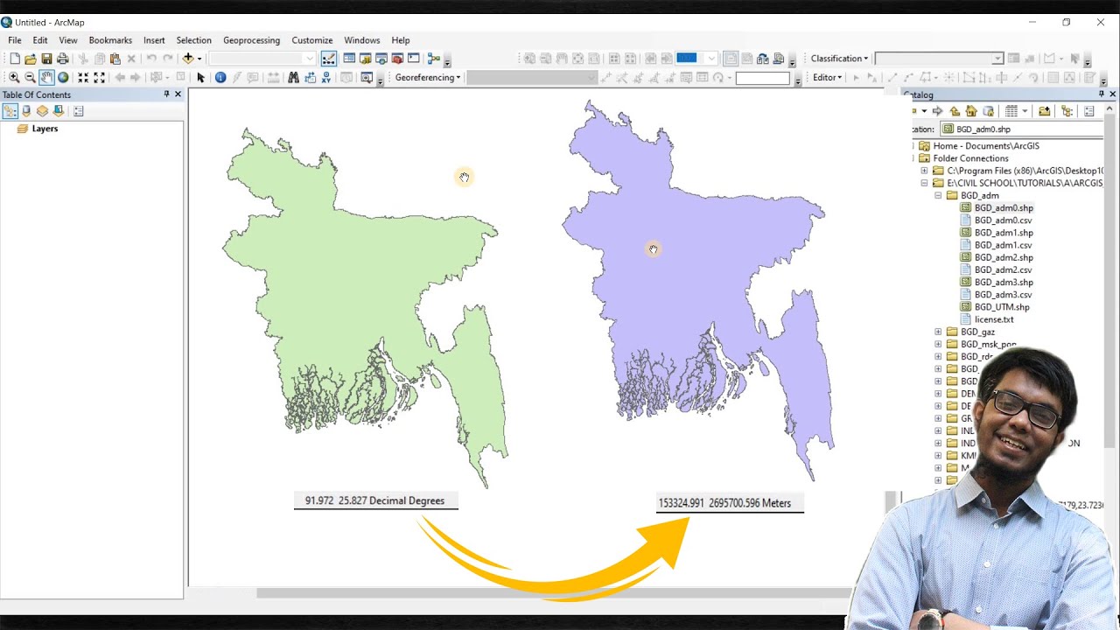Screen dimensions: 1120x630
Task: Open the Editor dropdown menu
Action: tap(827, 78)
